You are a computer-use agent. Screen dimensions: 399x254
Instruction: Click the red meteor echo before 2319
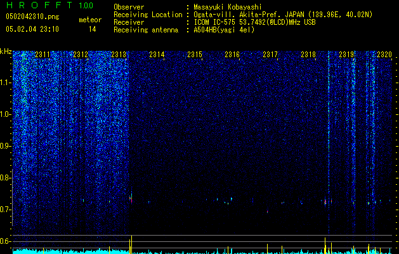[x=325, y=202]
